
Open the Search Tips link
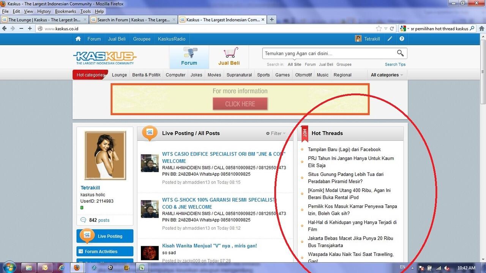pos(395,64)
